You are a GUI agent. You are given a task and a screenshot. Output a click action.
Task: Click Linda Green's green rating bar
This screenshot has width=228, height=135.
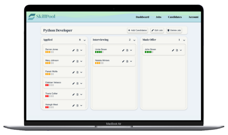tap(99, 52)
